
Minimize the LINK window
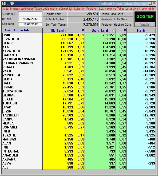coord(150,3)
